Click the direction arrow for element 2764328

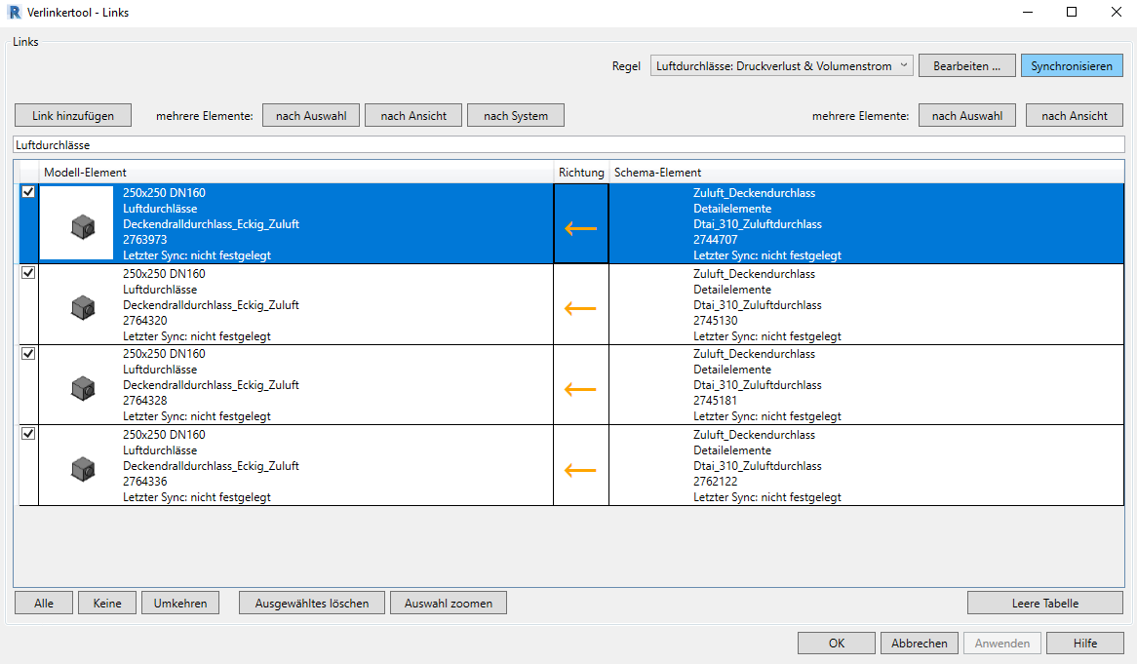(580, 390)
